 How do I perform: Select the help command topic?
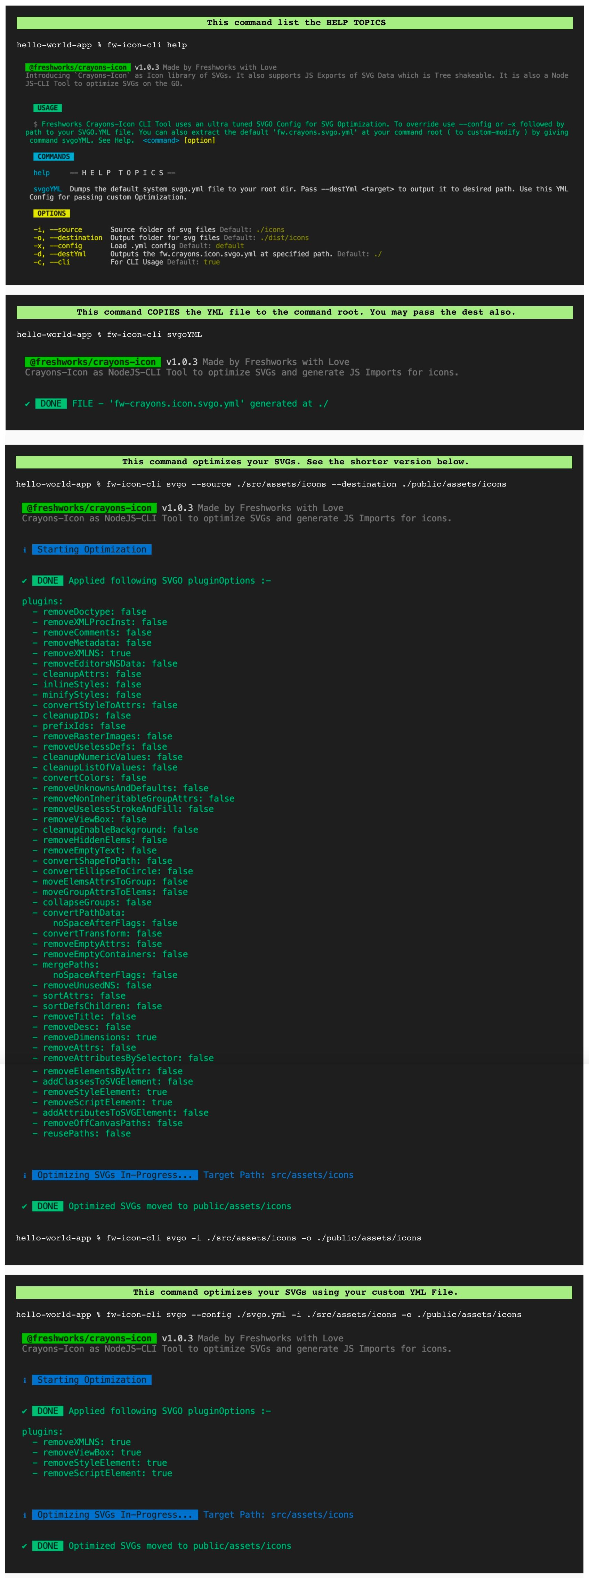(x=40, y=173)
